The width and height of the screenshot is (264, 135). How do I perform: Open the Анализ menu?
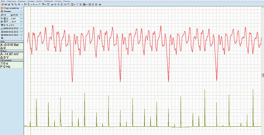tap(39, 1)
